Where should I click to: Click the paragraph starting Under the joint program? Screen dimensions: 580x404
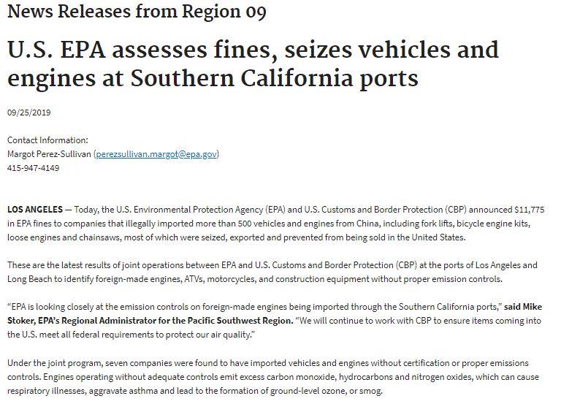[273, 377]
